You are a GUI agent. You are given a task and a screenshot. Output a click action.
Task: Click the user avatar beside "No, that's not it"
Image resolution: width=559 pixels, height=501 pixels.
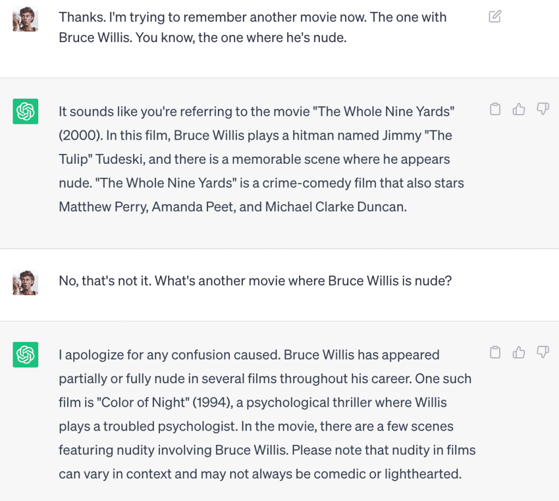point(25,283)
